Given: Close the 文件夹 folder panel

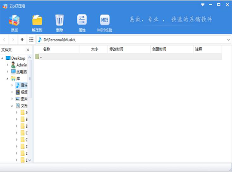Looking at the screenshot, I should (28, 50).
